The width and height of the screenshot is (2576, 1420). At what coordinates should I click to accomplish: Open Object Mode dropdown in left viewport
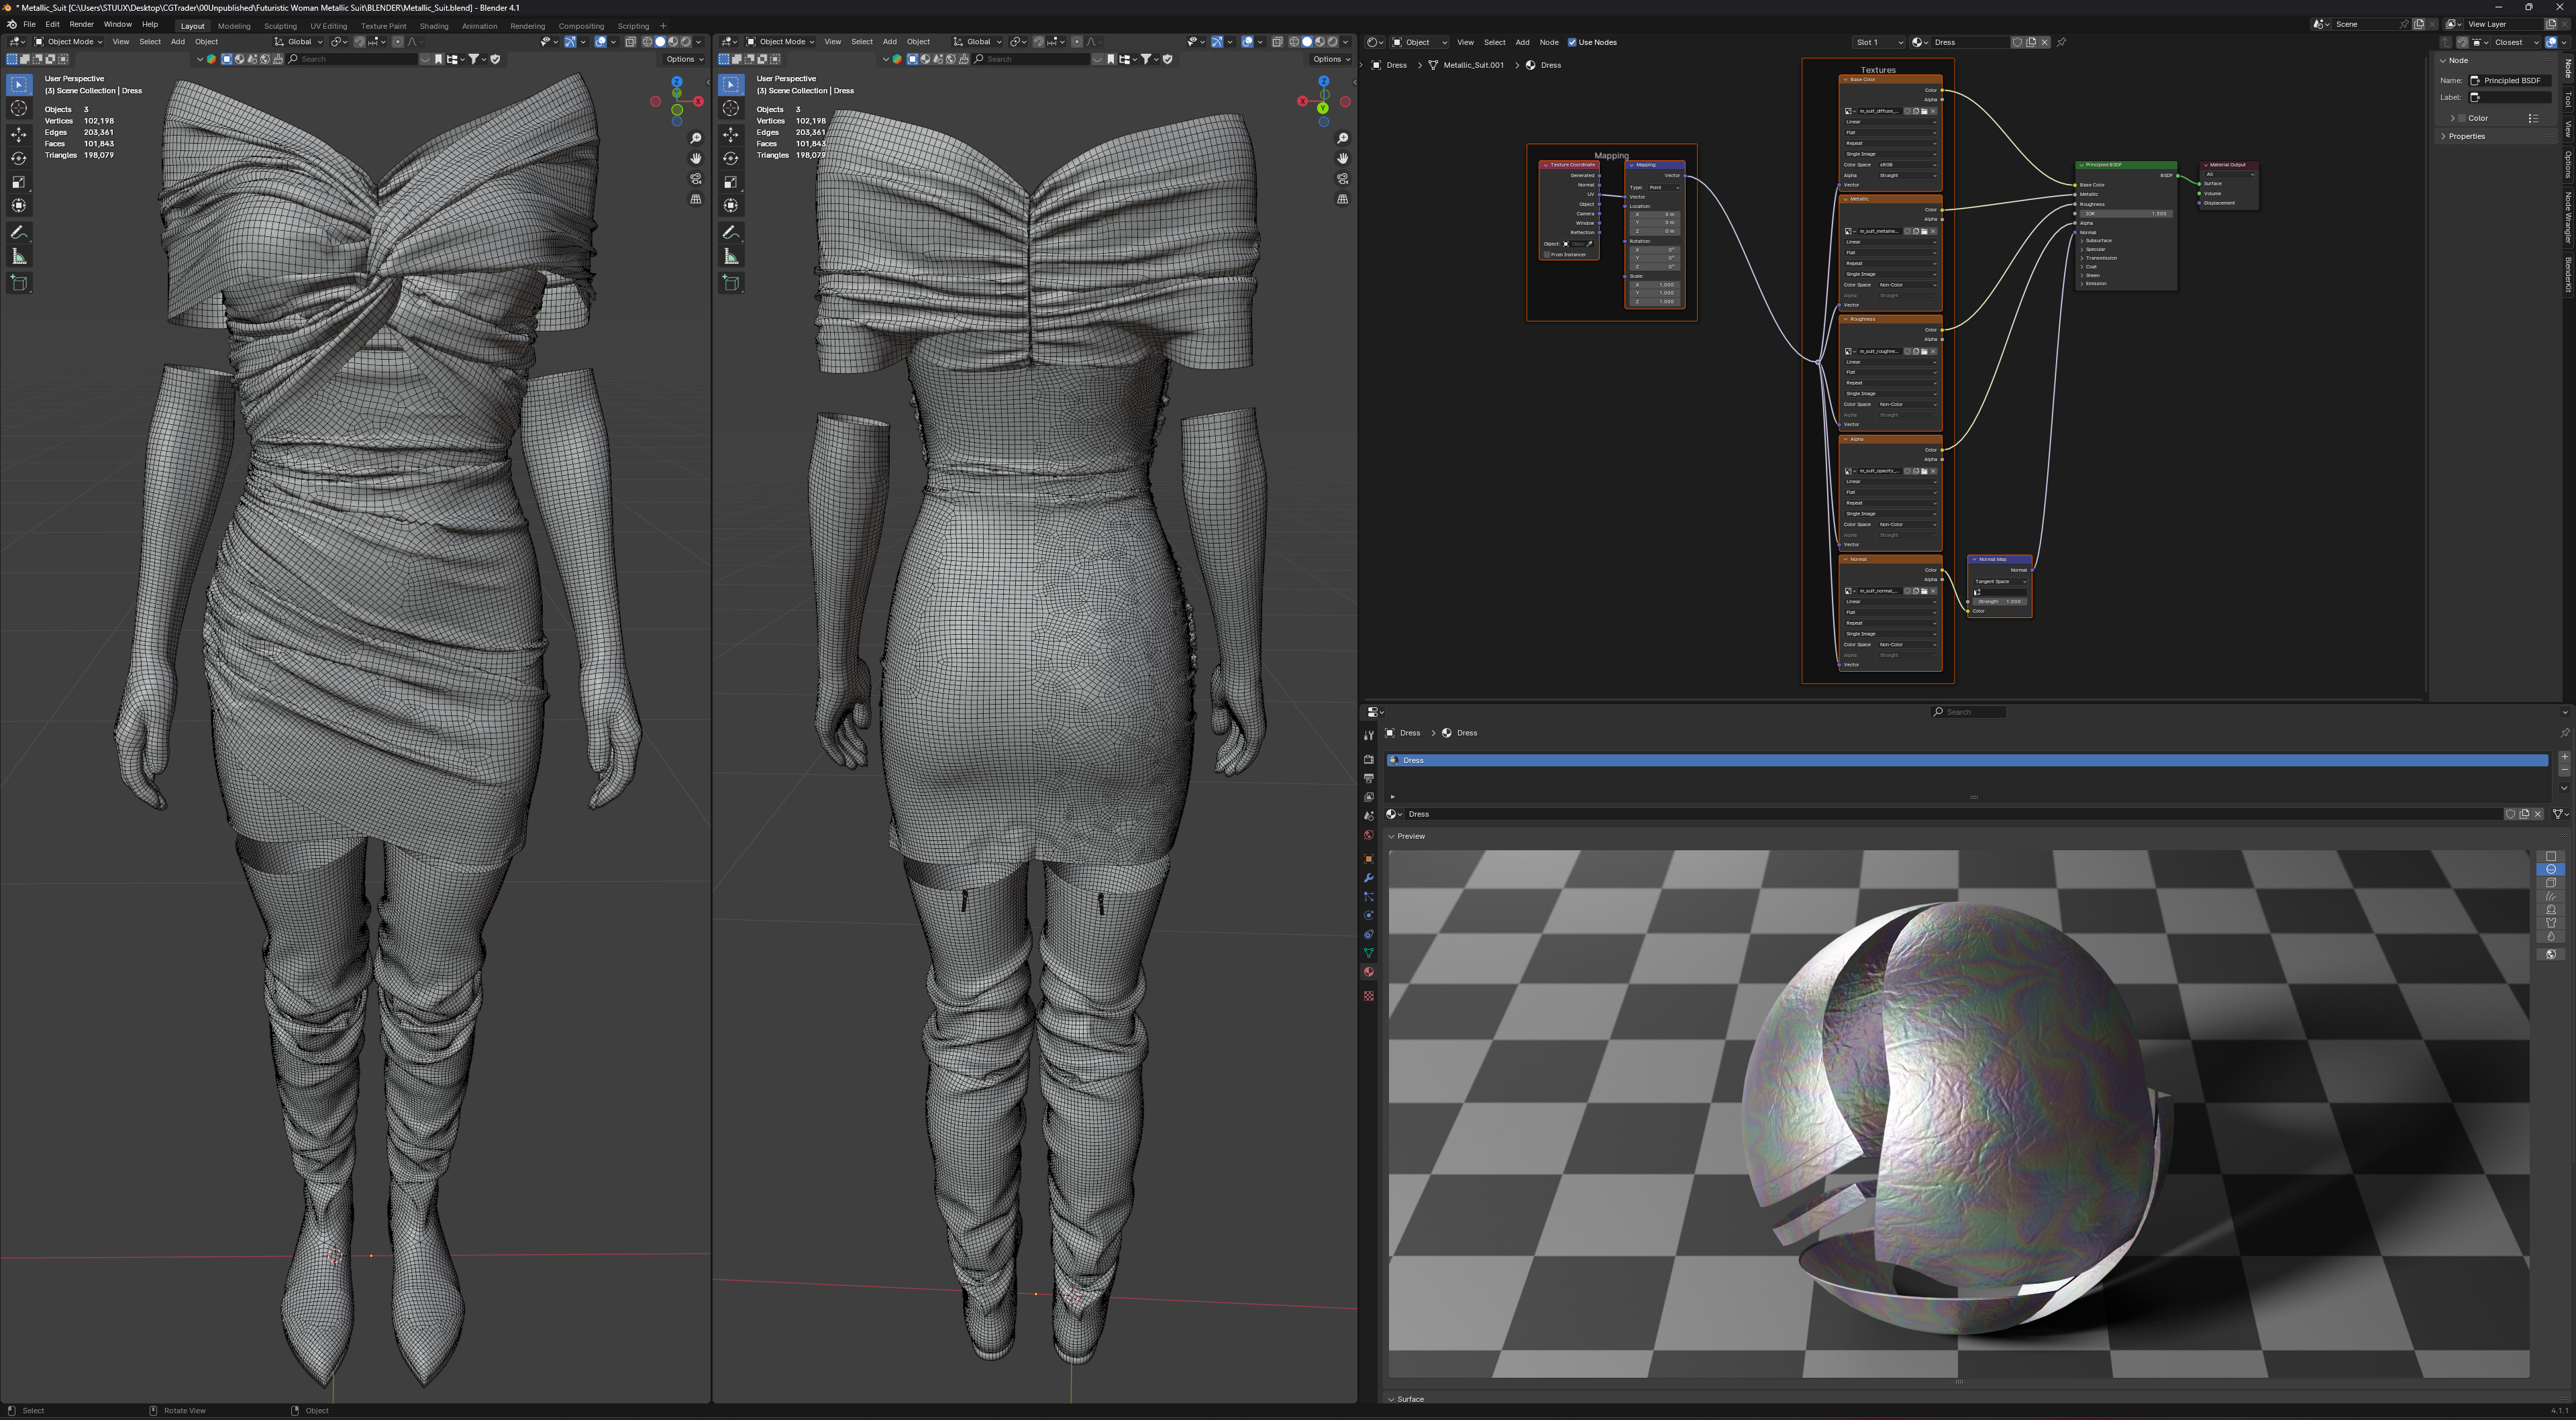coord(68,42)
